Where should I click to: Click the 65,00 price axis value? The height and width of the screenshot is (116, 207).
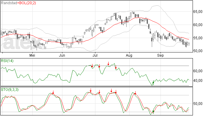198,12
